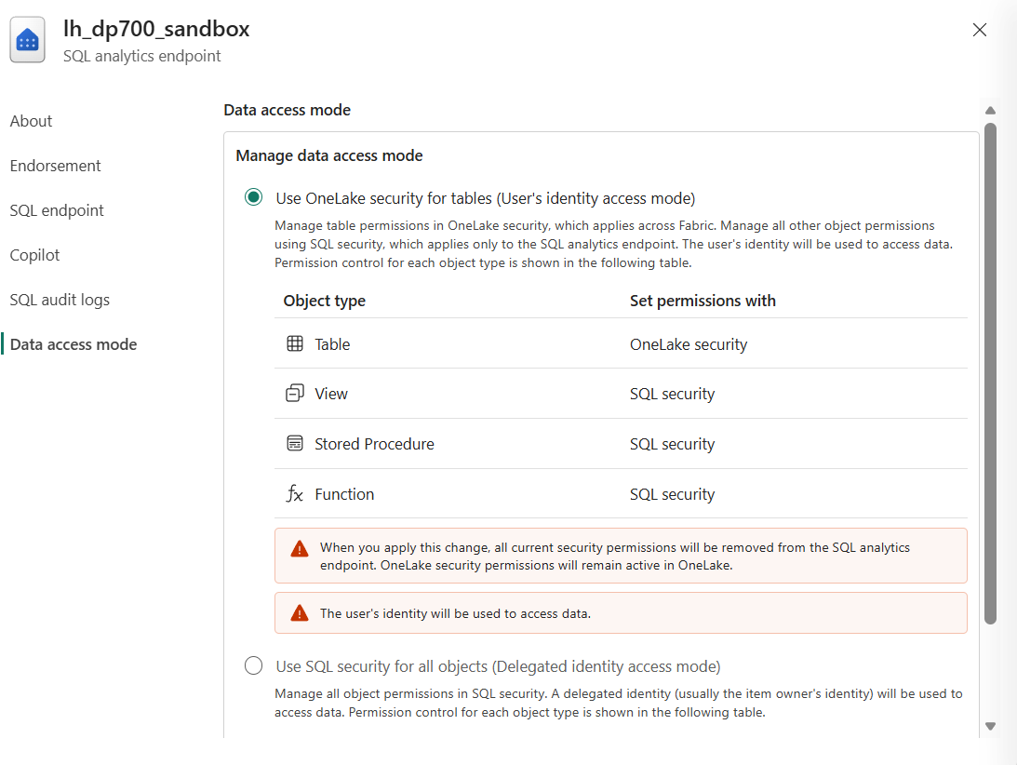Click the View row label
This screenshot has width=1017, height=765.
click(x=331, y=394)
